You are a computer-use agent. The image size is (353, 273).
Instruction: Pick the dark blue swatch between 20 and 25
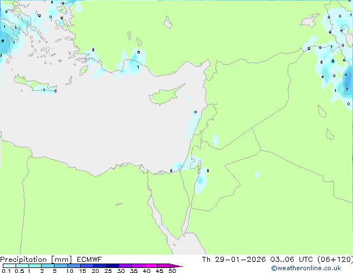point(100,266)
